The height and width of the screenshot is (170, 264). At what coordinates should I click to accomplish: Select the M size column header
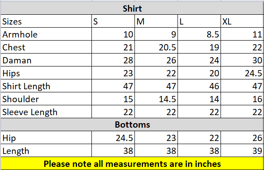click(156, 21)
